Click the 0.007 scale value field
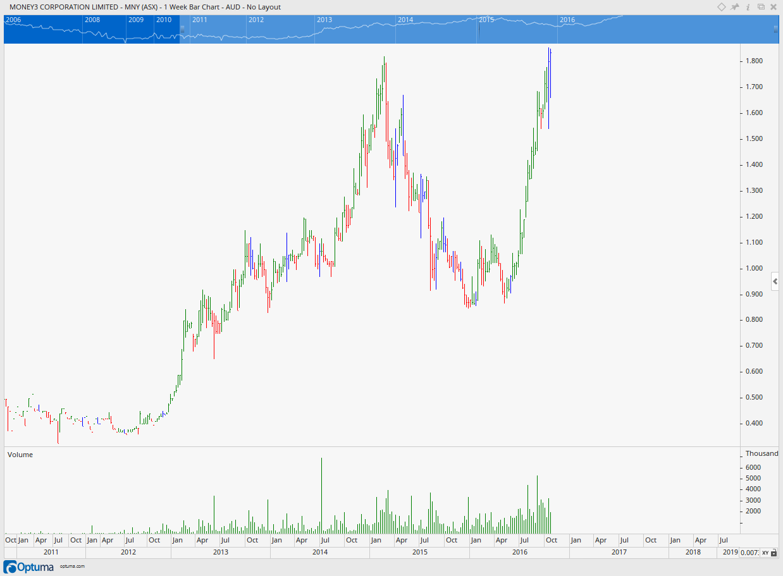This screenshot has width=783, height=576. tap(749, 553)
